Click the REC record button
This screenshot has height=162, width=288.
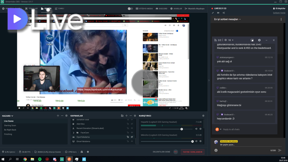coord(175,152)
